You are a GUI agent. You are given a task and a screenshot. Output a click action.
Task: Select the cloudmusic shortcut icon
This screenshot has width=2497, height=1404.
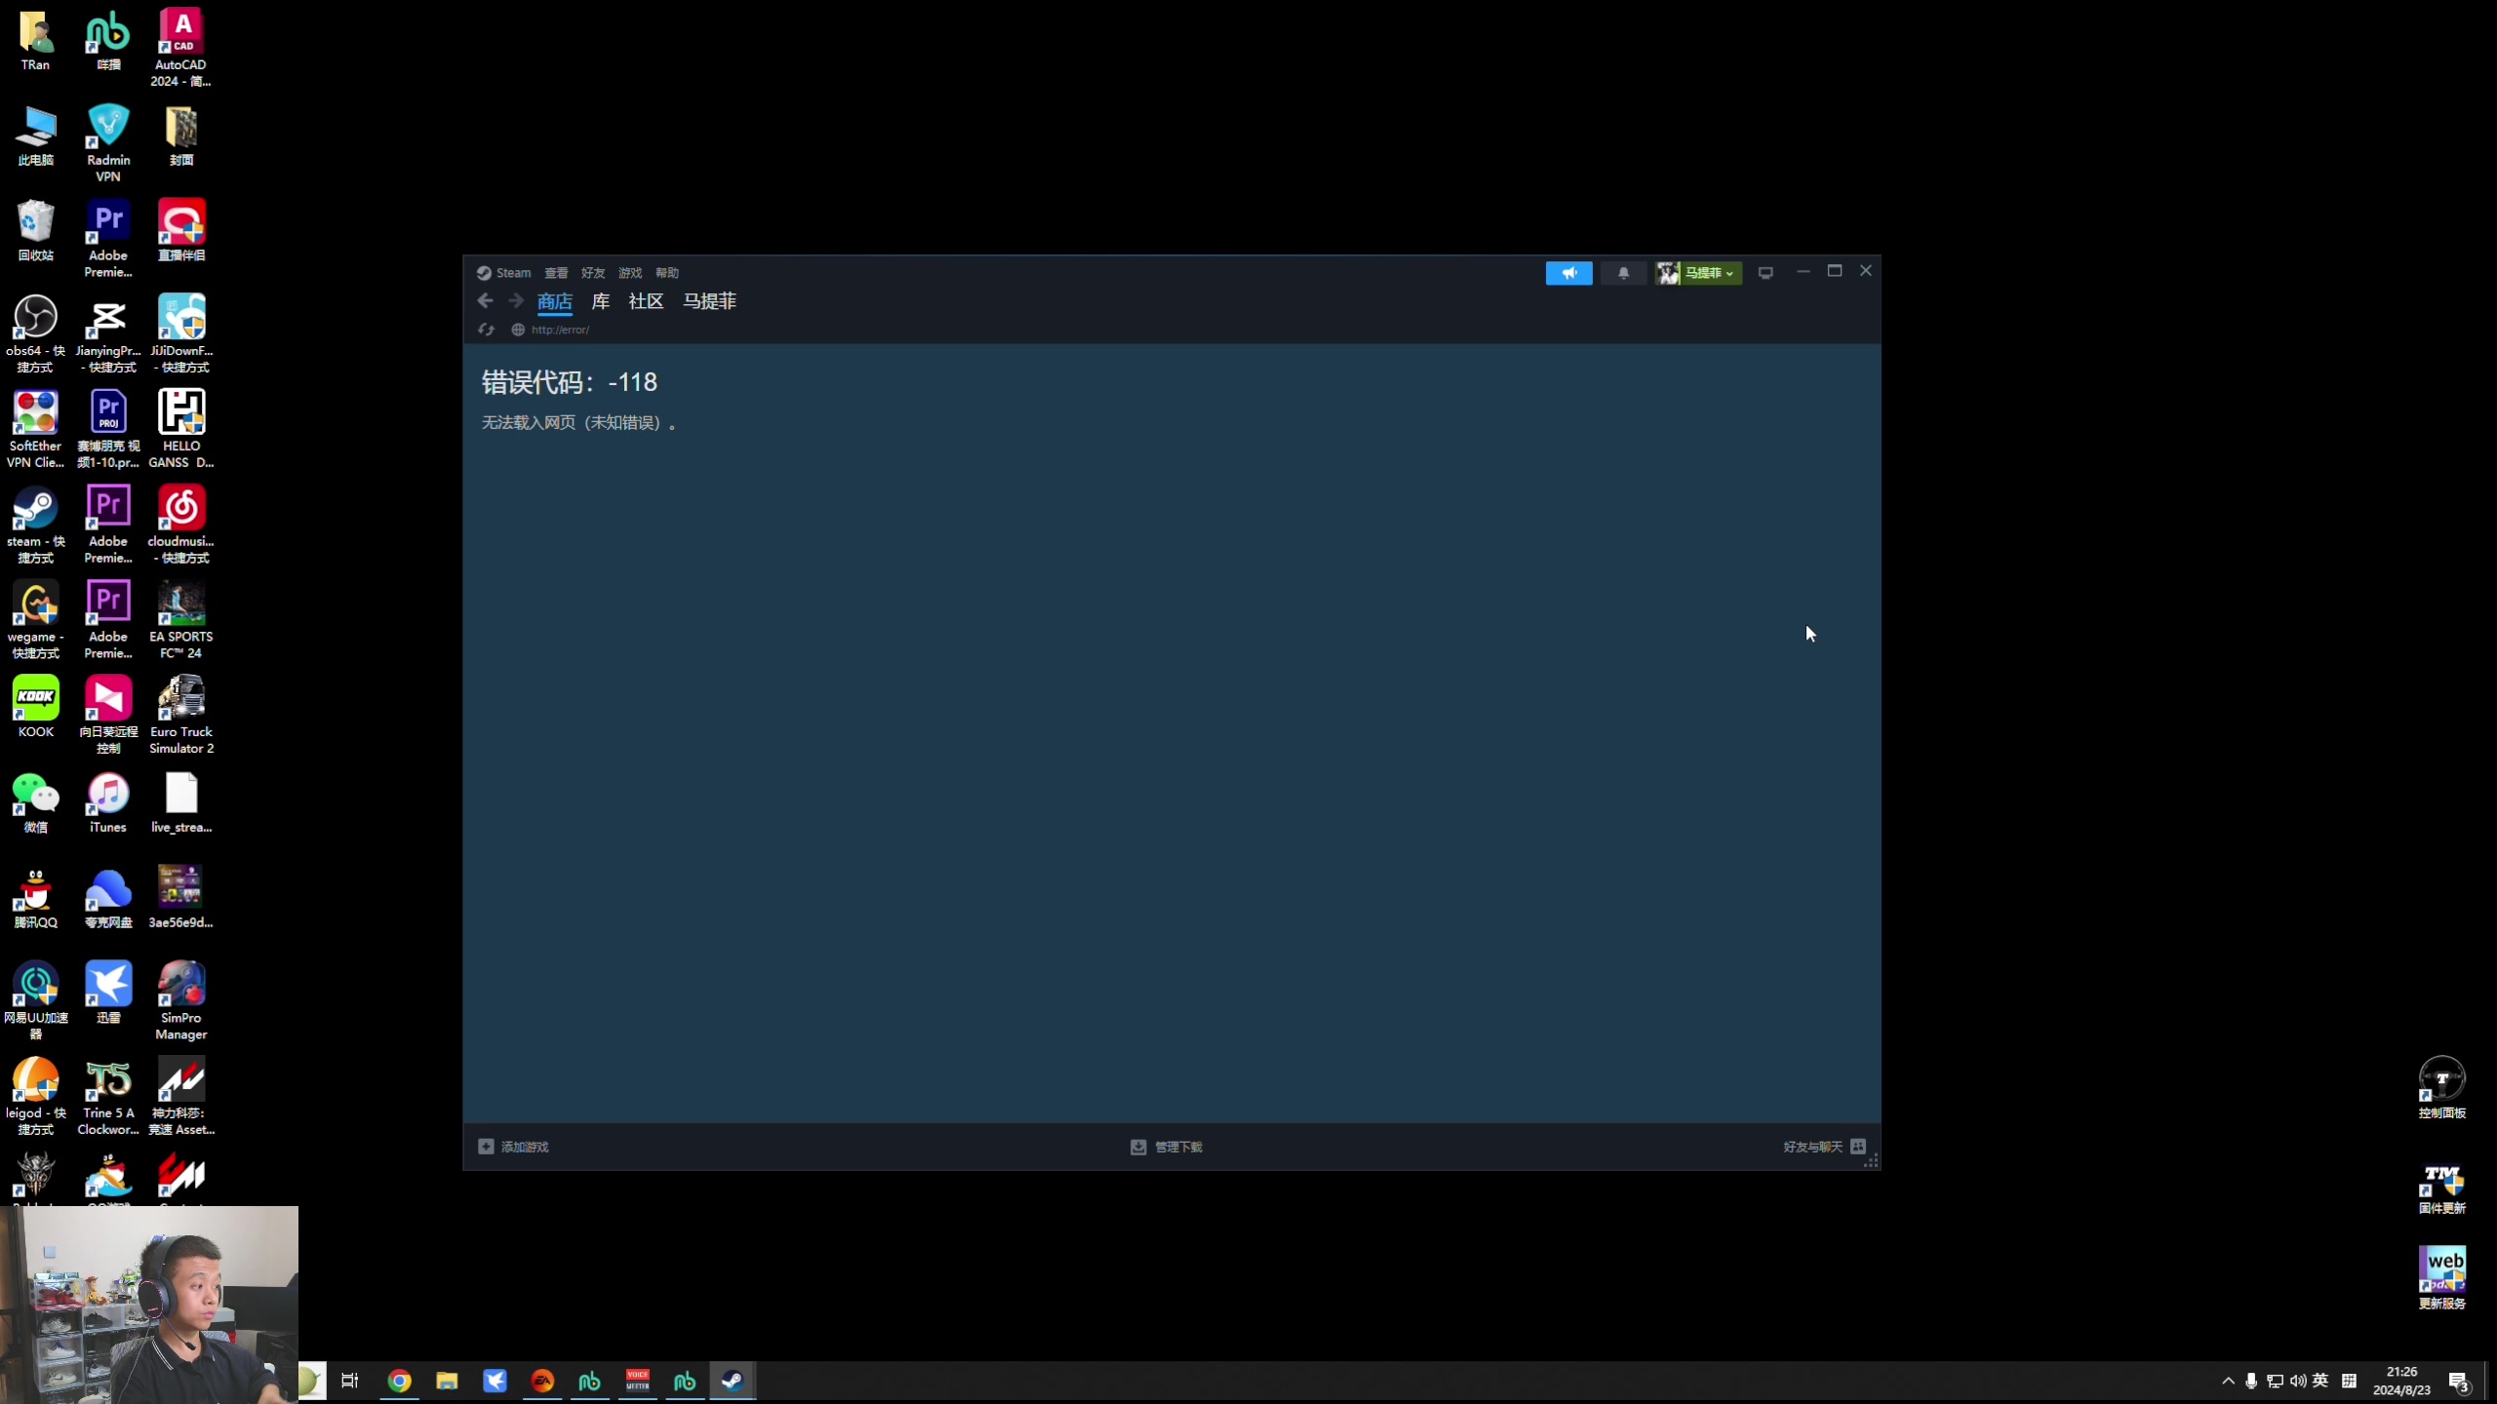point(180,525)
